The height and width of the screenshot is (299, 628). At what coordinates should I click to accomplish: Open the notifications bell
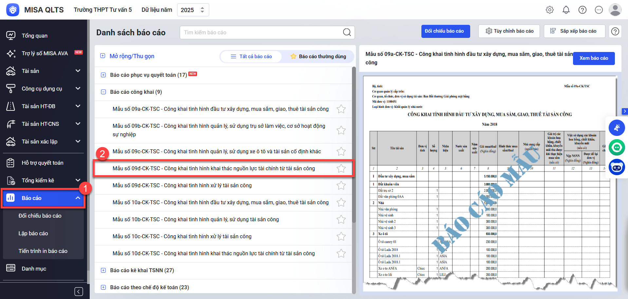[566, 10]
